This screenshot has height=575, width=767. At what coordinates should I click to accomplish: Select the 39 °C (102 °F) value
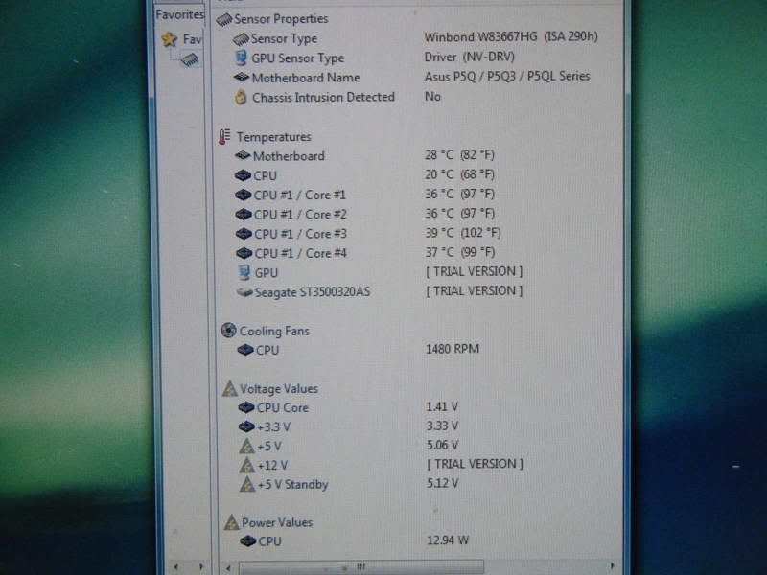pos(463,233)
